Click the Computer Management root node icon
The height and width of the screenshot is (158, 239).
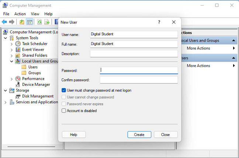[x=6, y=32]
